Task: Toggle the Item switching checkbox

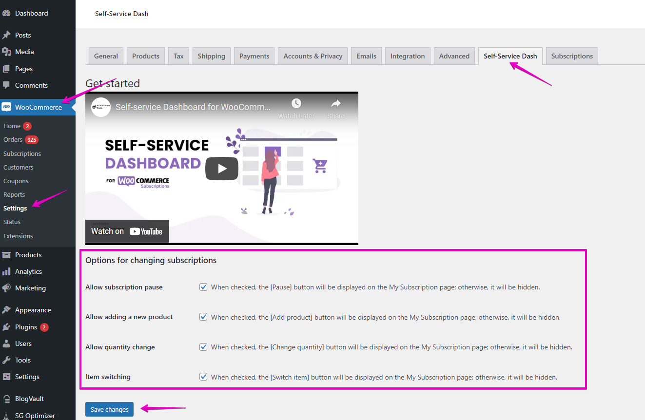Action: (203, 377)
